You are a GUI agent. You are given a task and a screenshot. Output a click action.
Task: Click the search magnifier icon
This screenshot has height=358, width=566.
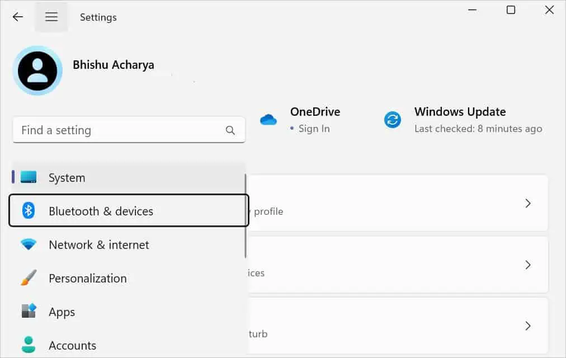point(230,130)
